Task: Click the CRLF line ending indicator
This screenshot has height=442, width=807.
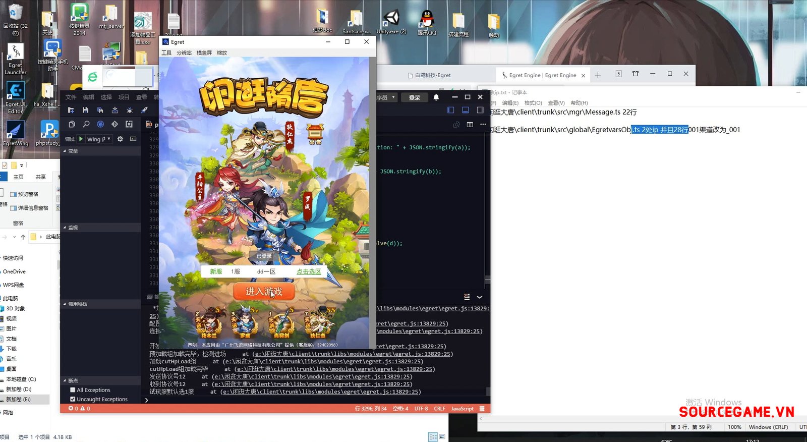Action: coord(439,409)
